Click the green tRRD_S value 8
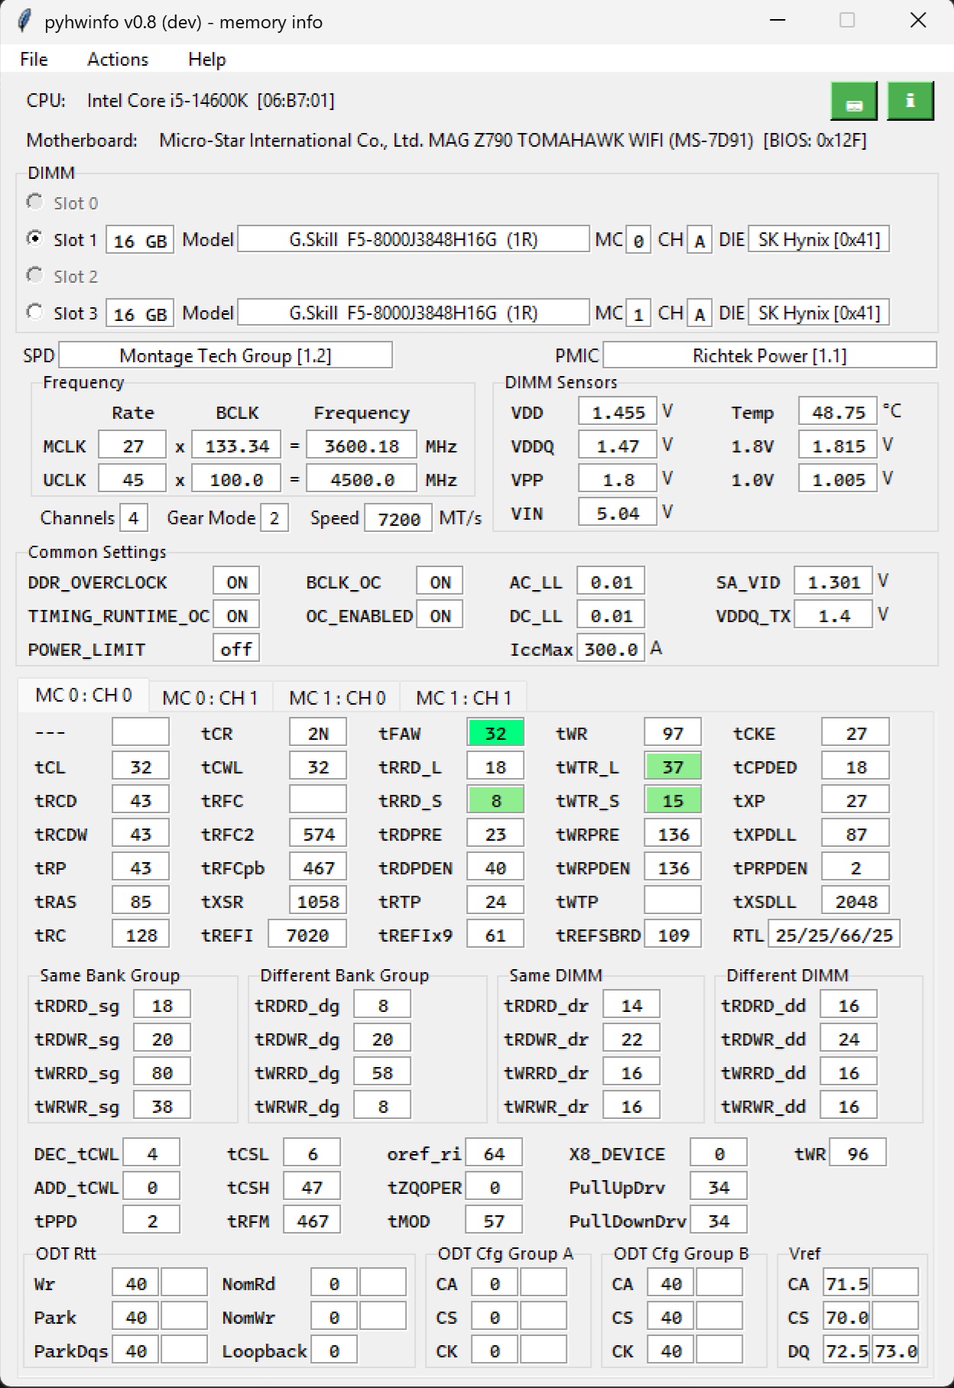Viewport: 954px width, 1388px height. [x=495, y=801]
